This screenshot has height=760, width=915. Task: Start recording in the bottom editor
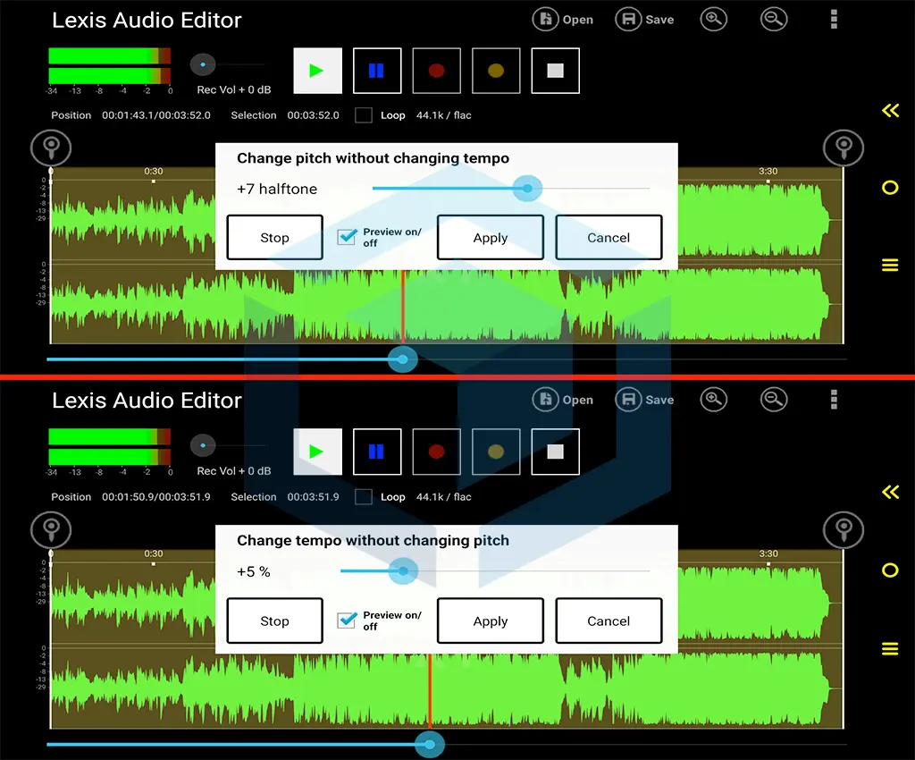(x=436, y=452)
